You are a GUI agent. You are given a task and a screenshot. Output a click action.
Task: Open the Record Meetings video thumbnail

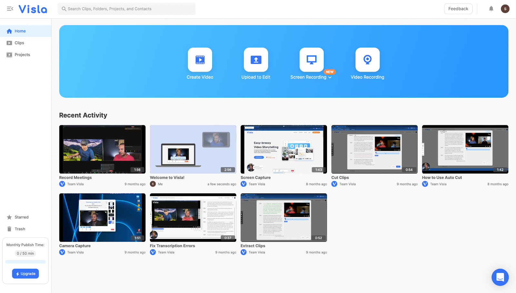point(102,149)
